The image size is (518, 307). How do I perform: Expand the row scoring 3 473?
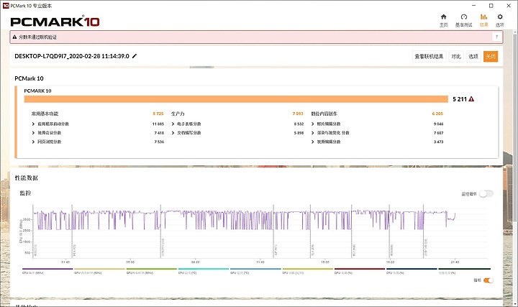(x=312, y=142)
